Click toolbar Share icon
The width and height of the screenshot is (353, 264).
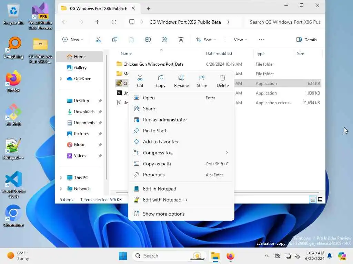pyautogui.click(x=164, y=40)
